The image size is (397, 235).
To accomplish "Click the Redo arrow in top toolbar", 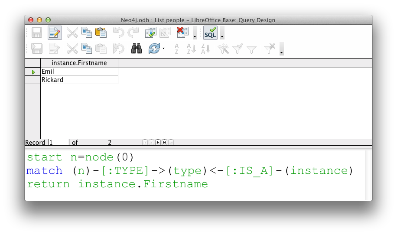I will pyautogui.click(x=133, y=33).
